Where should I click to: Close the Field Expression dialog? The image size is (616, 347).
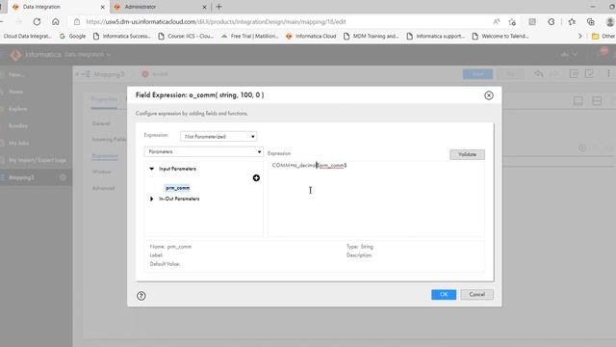coord(489,95)
